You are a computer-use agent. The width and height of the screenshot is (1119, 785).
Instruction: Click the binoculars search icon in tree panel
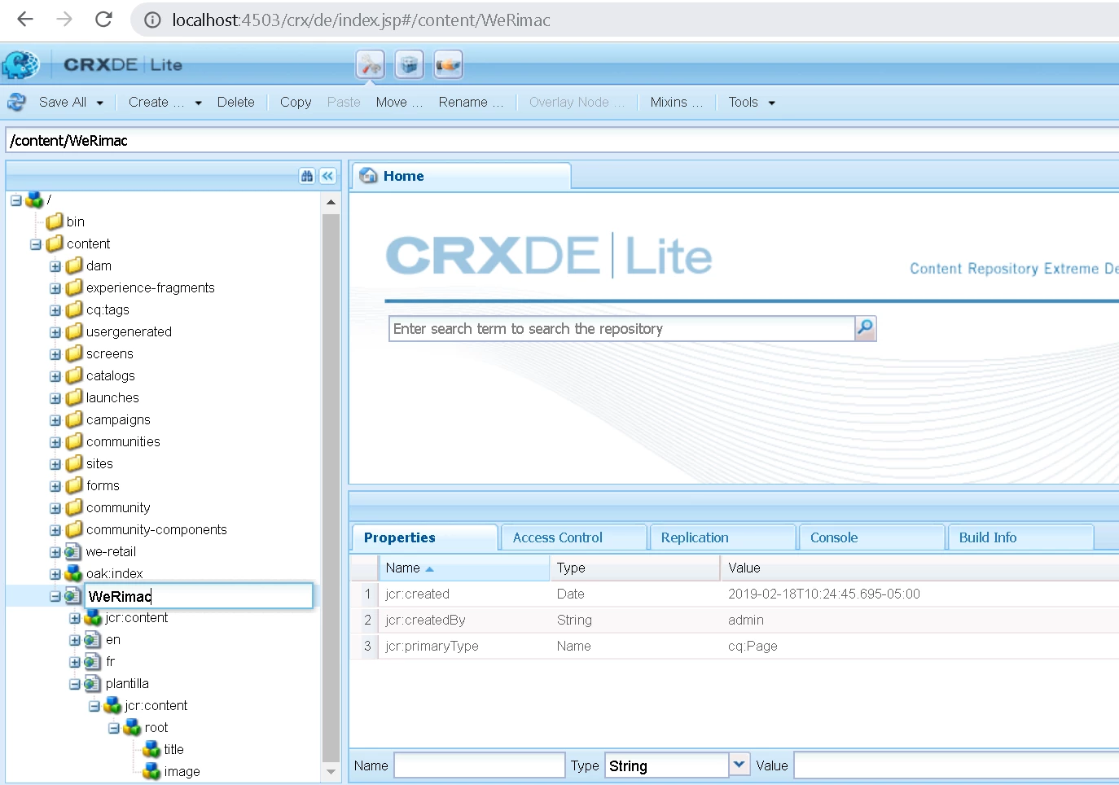pos(307,176)
